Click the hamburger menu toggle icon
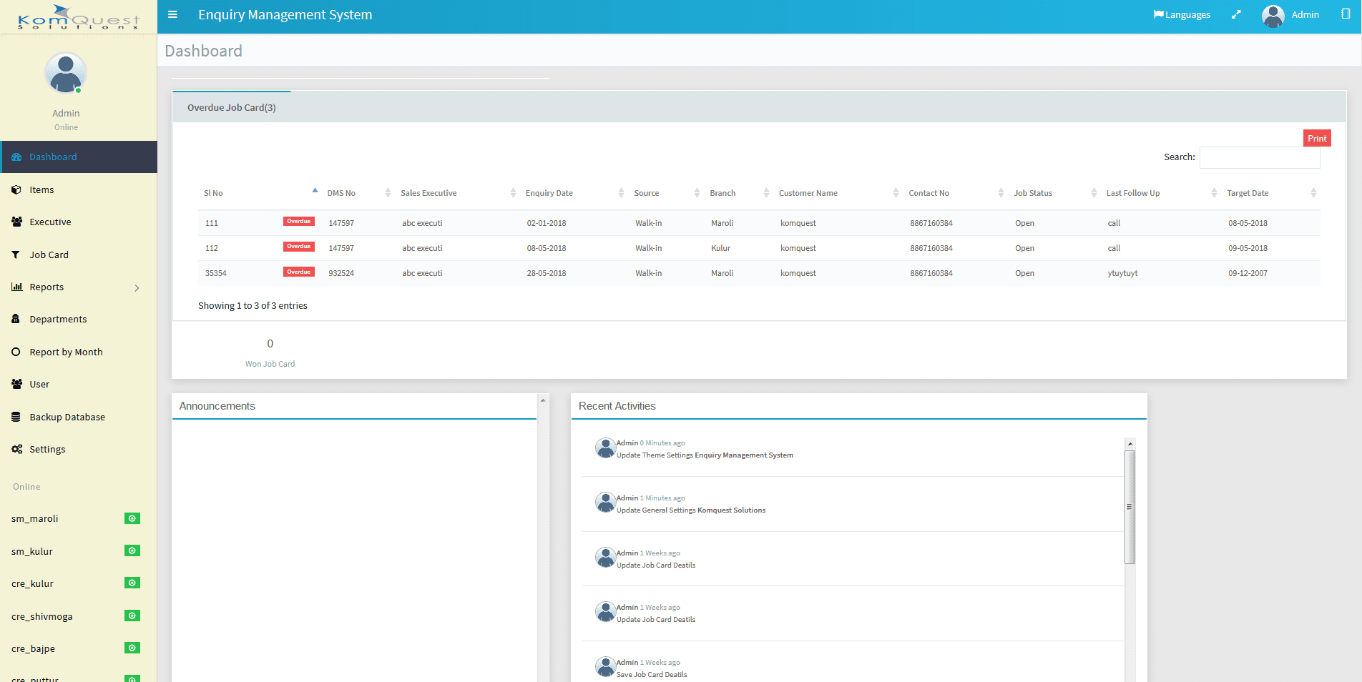1362x682 pixels. [x=172, y=14]
